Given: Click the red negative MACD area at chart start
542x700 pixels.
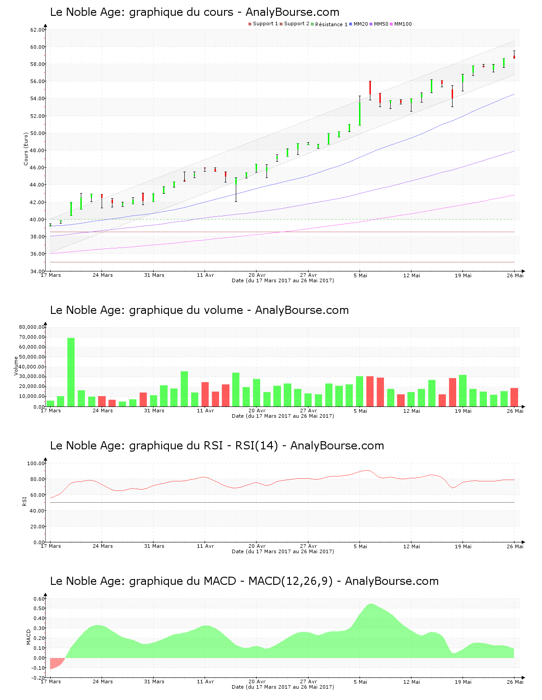Looking at the screenshot, I should 56,663.
